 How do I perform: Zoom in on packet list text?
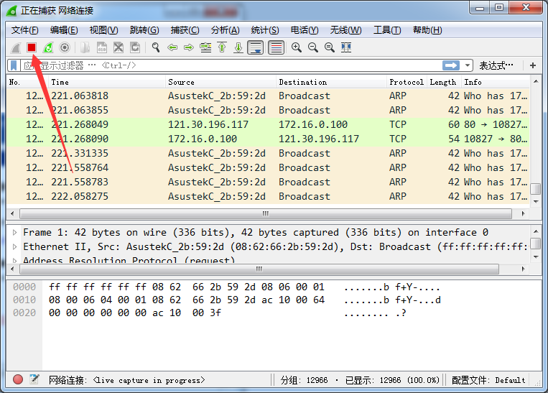[x=296, y=47]
